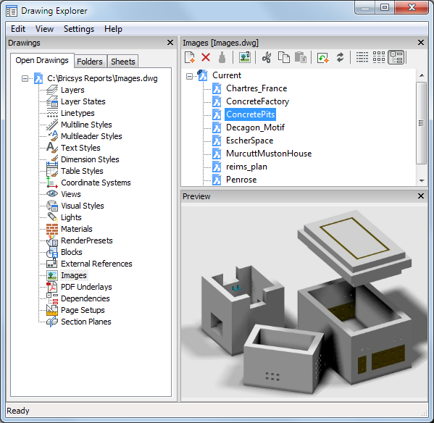434x423 pixels.
Task: Switch to Icon view grid
Action: [379, 57]
